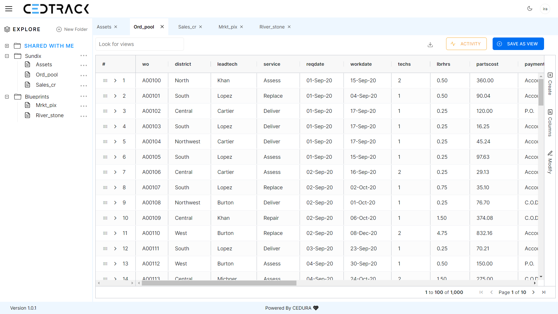
Task: Go to next page arrow
Action: [533, 292]
